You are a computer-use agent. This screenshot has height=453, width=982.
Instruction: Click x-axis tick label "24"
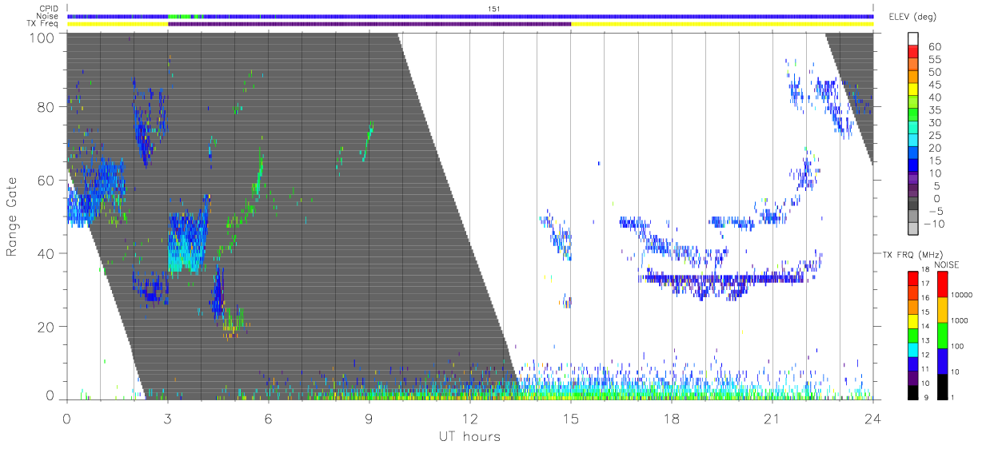pyautogui.click(x=872, y=419)
